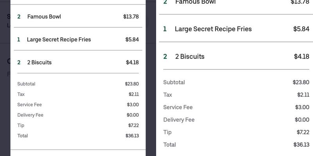Image resolution: width=313 pixels, height=156 pixels.
Task: Click Famous Bowl item in the smaller receipt
Action: 44,17
